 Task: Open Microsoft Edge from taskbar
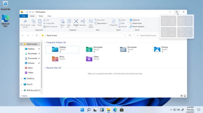(115, 110)
